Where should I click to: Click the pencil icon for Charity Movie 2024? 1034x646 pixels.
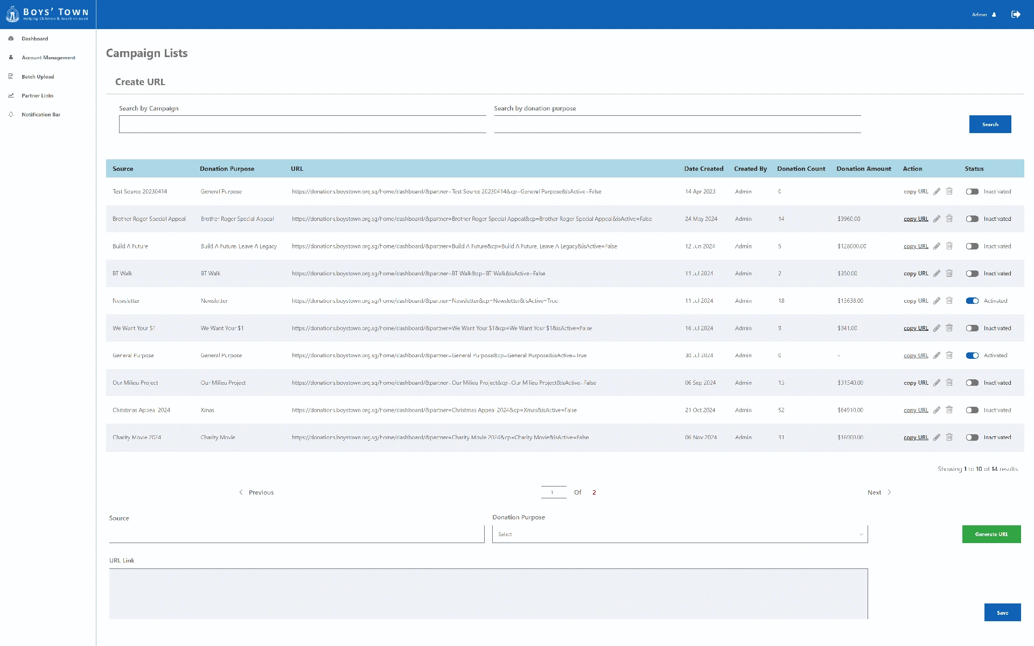point(937,437)
